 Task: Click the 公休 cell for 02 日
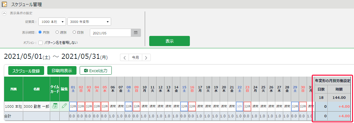click(x=81, y=106)
